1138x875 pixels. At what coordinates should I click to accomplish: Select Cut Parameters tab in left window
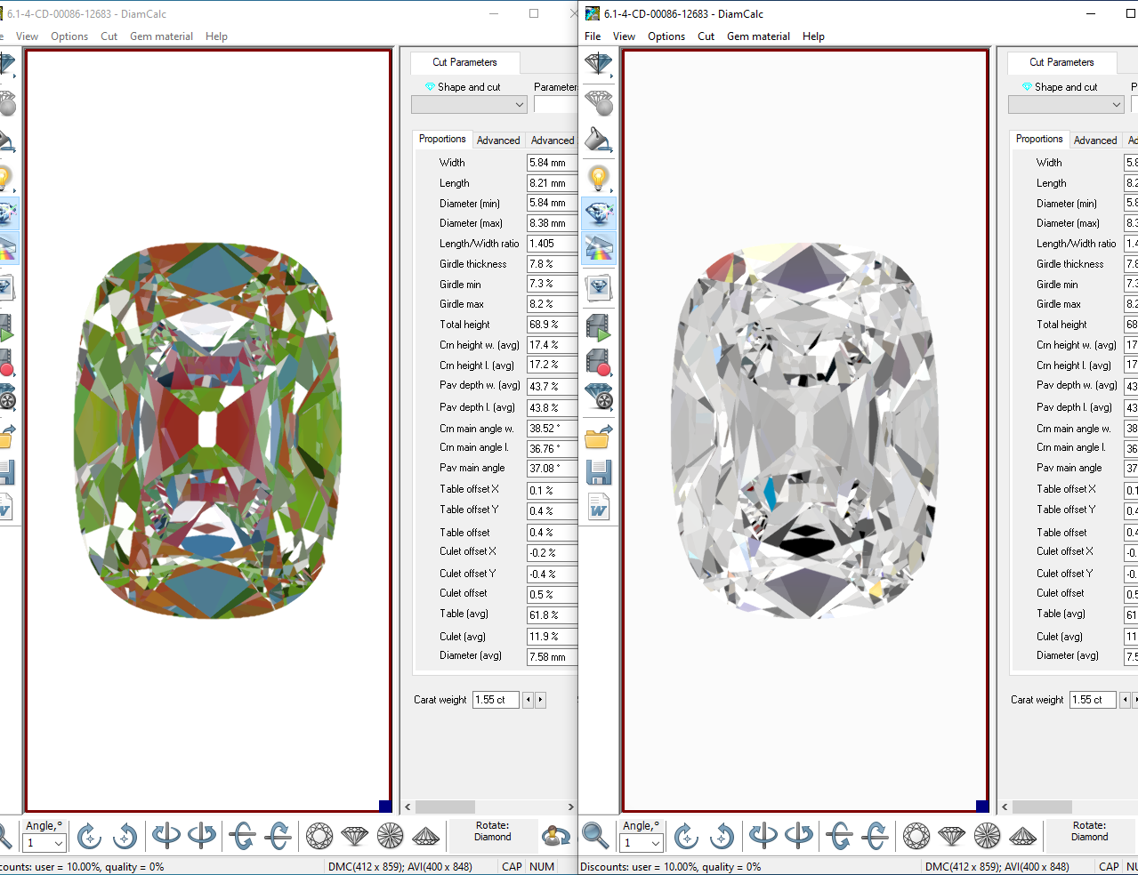coord(464,62)
